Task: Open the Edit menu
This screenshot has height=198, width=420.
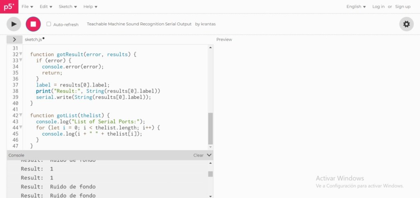Action: click(46, 7)
